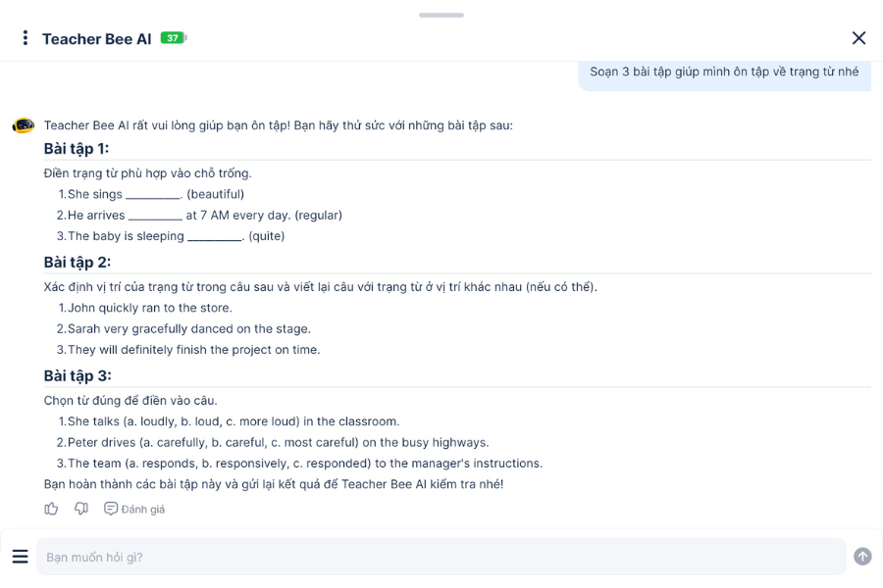Click the drag handle at top of panel
The height and width of the screenshot is (588, 883).
click(441, 15)
